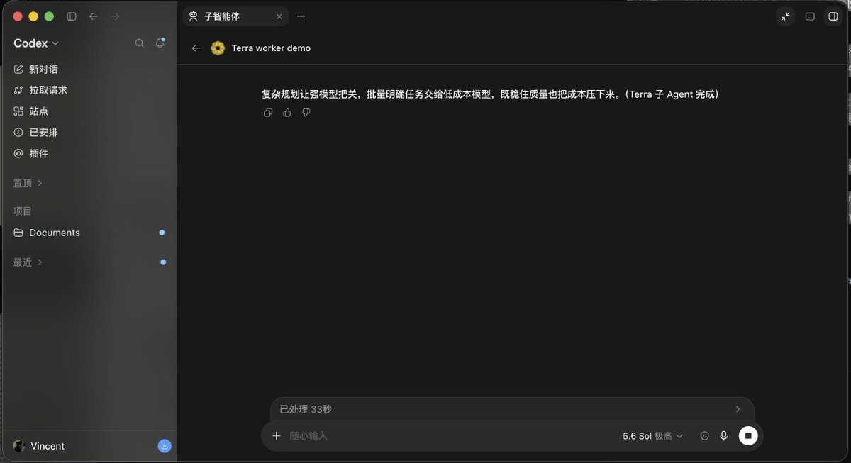The image size is (851, 463).
Task: Toggle the sidebar panel icon
Action: [72, 16]
